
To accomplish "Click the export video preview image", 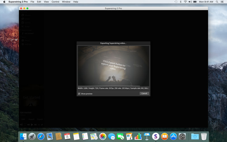I will pos(113,66).
